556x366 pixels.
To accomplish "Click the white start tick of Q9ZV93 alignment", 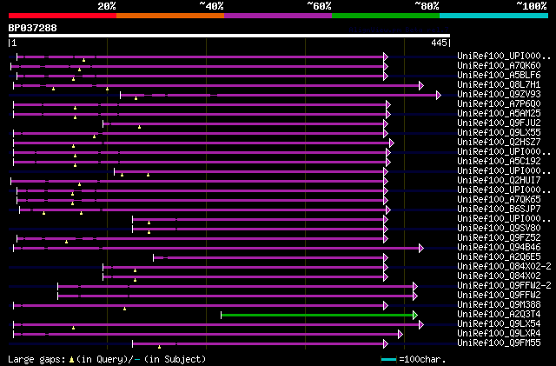I will (120, 95).
